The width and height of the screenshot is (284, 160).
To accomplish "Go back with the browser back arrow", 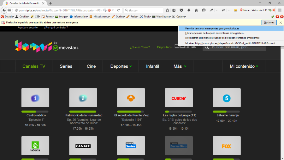I will [x=4, y=10].
